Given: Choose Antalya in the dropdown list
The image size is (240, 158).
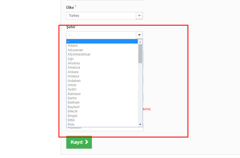Looking at the screenshot, I should [x=73, y=76].
